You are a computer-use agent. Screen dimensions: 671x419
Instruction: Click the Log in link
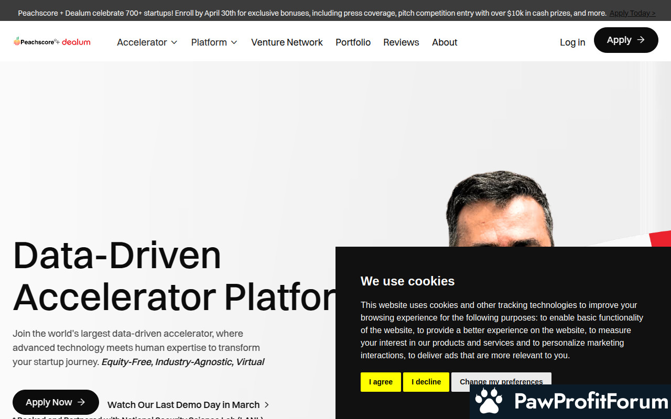(572, 42)
